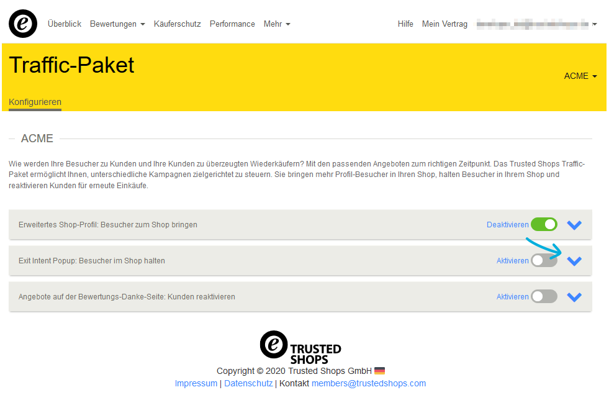Click the ACME section heading
Viewport: 609px width, 400px height.
click(x=37, y=139)
